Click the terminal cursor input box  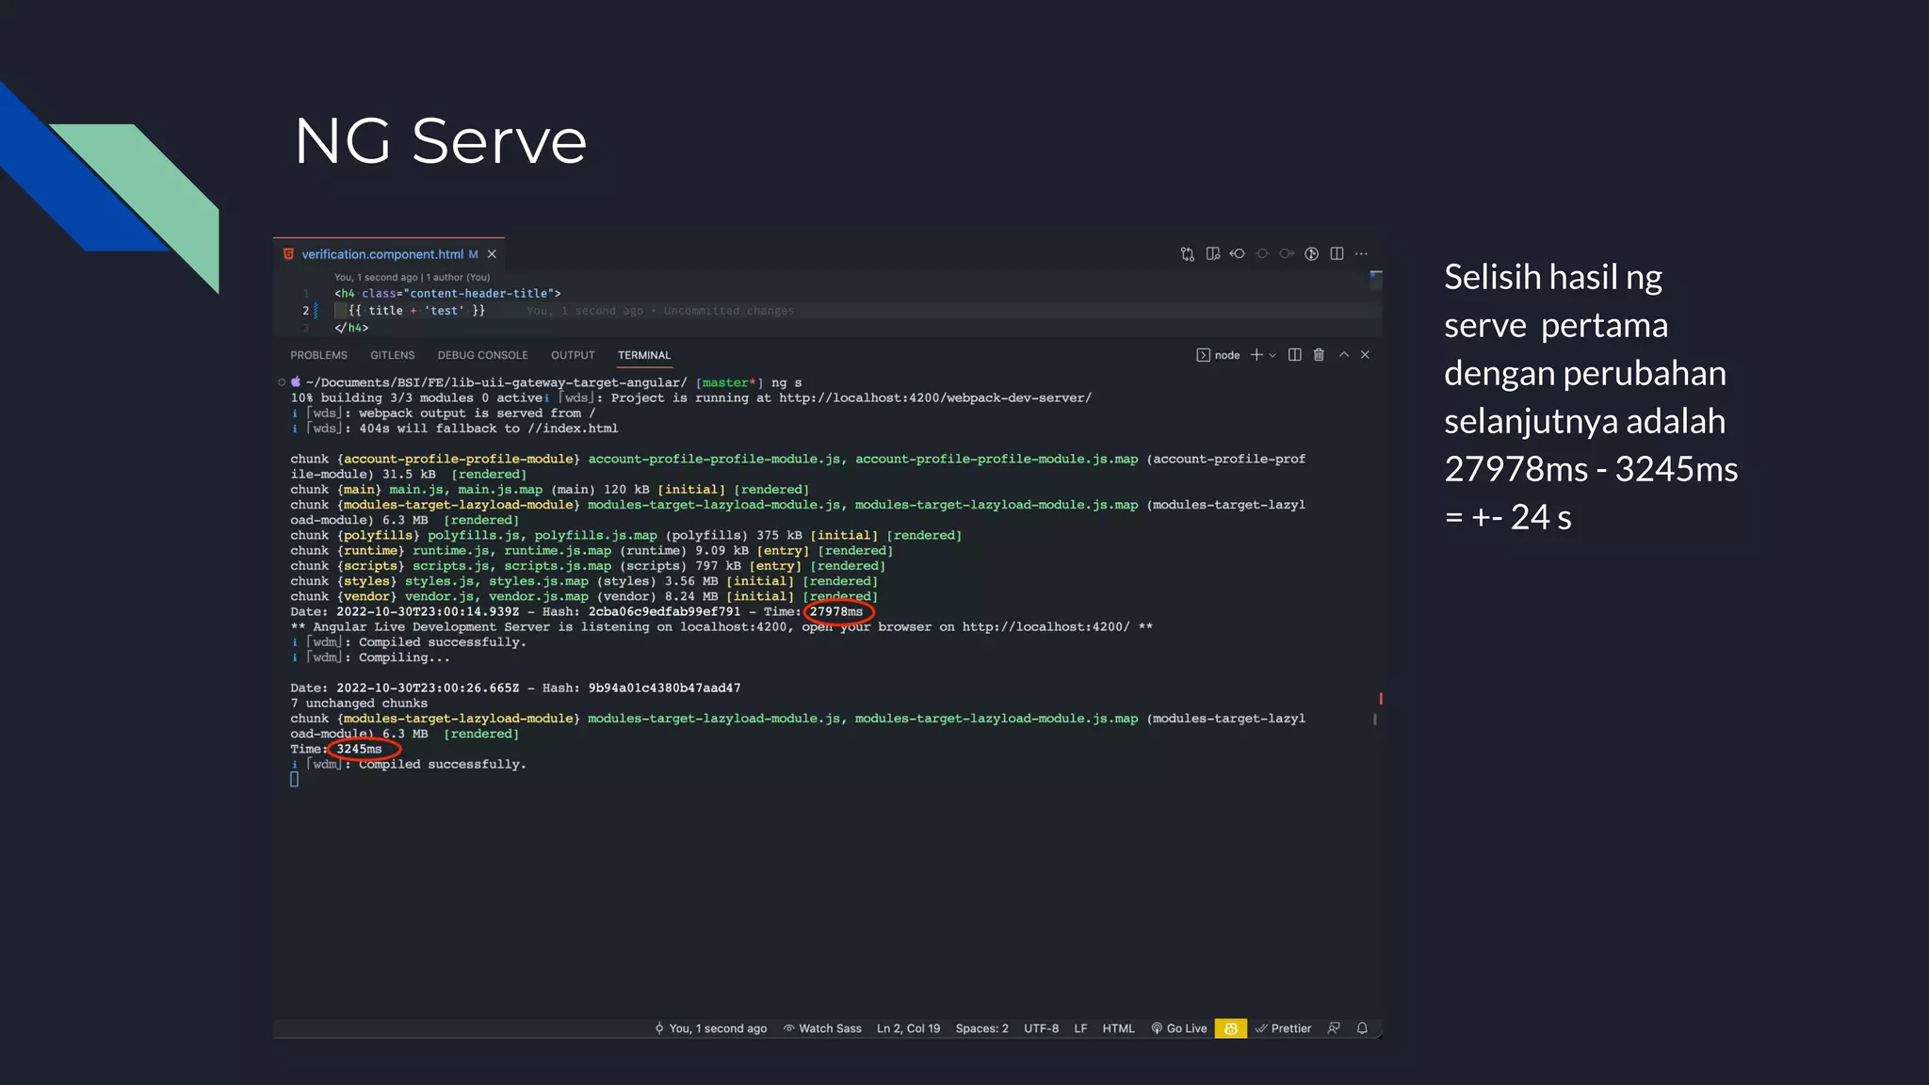click(295, 780)
